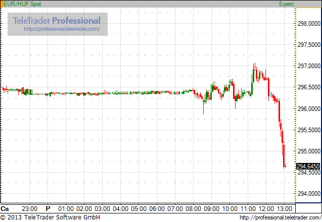Click the EUR/HUF Spot chart title
This screenshot has width=322, height=222.
click(x=22, y=4)
